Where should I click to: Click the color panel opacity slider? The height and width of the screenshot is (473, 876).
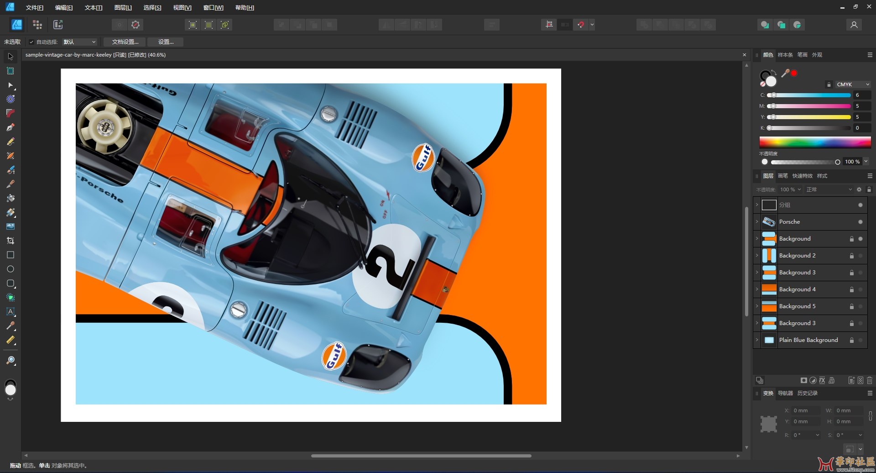(x=805, y=162)
